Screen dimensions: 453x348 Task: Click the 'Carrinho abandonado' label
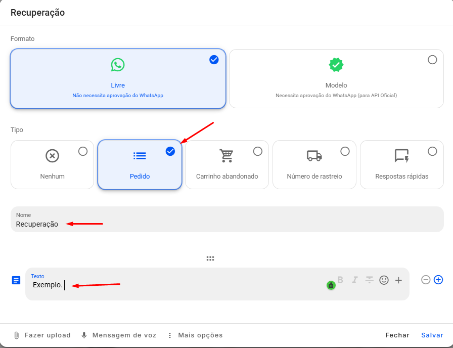pyautogui.click(x=227, y=177)
